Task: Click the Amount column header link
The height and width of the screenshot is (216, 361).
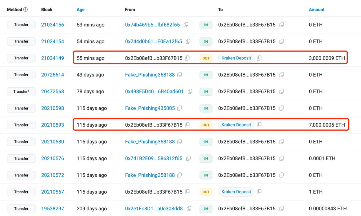Action: point(317,10)
